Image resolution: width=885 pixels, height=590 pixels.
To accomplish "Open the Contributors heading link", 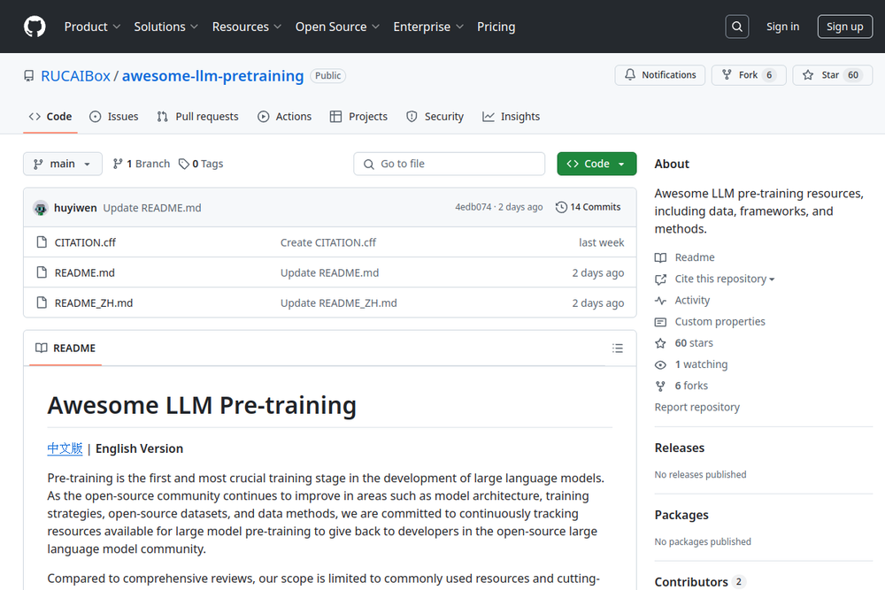I will coord(700,581).
